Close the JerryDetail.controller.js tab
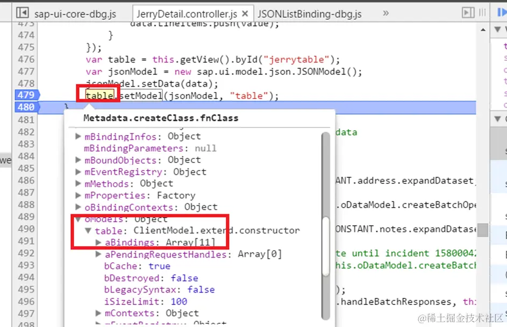The height and width of the screenshot is (327, 507). click(x=245, y=13)
